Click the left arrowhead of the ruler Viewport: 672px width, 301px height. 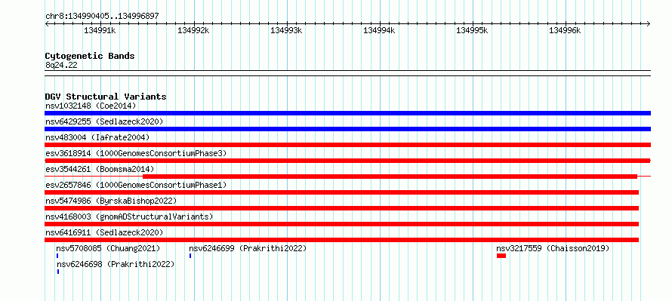(47, 23)
